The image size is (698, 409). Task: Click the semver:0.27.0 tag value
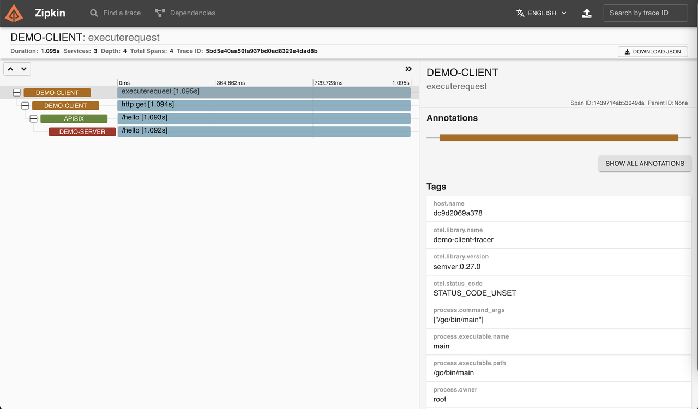pyautogui.click(x=457, y=267)
